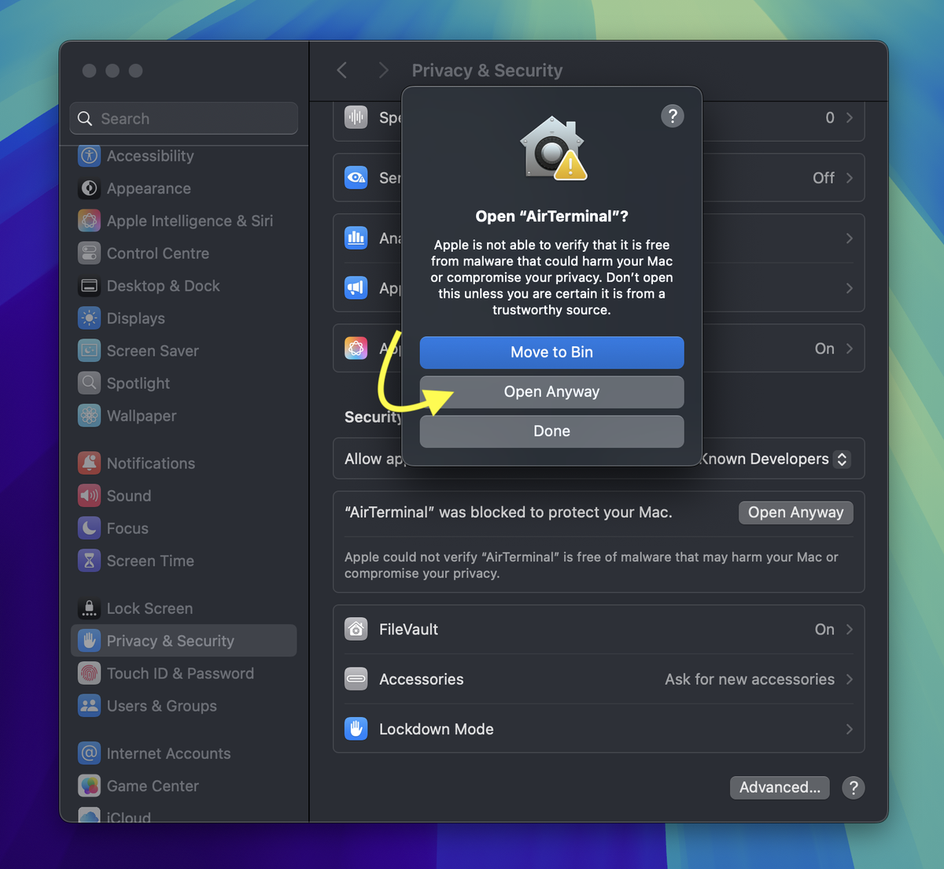This screenshot has width=944, height=869.
Task: Click the Game Center icon in the sidebar
Action: [x=89, y=786]
